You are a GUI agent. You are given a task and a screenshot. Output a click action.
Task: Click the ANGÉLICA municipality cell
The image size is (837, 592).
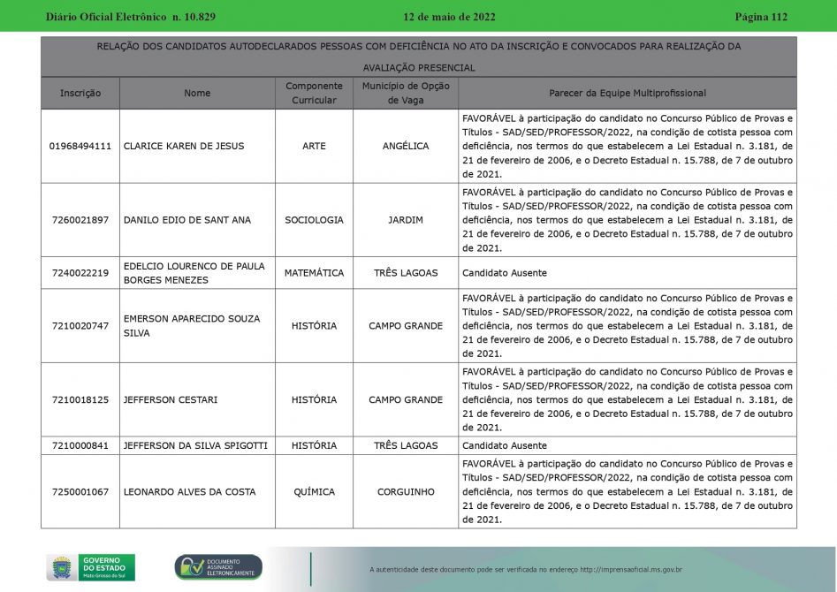pyautogui.click(x=406, y=146)
